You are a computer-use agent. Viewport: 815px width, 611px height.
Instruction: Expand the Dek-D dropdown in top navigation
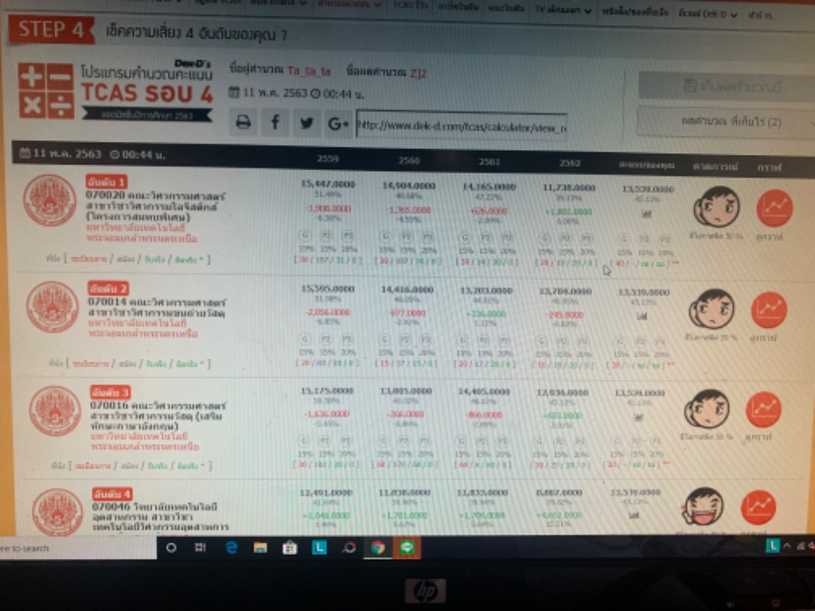pyautogui.click(x=697, y=15)
